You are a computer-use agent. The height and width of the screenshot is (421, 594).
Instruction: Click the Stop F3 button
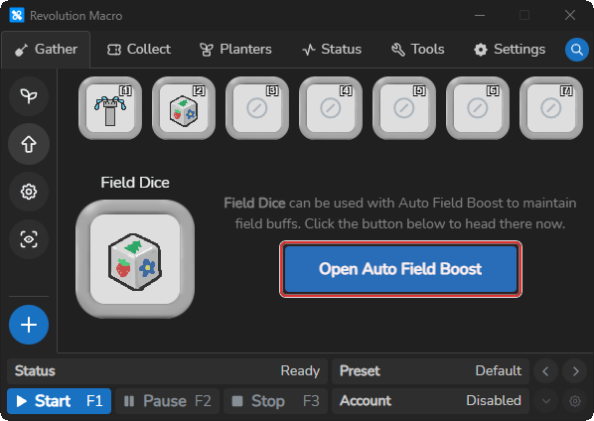click(275, 401)
